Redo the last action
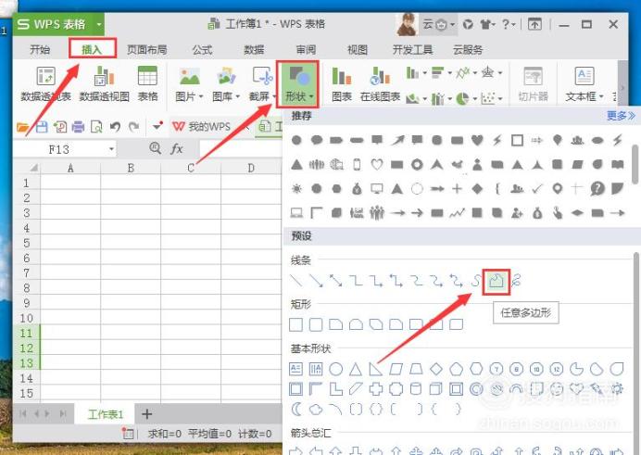Screen dimensions: 641x455 [133, 127]
